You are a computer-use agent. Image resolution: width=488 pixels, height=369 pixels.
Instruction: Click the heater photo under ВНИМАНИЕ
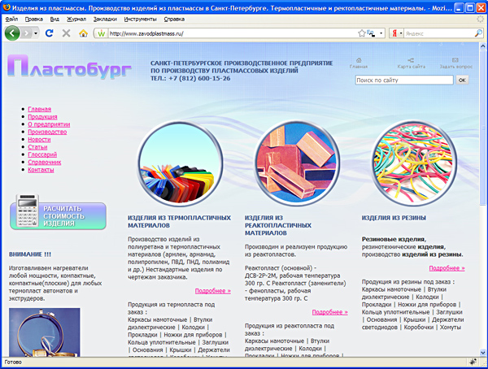tap(45, 332)
